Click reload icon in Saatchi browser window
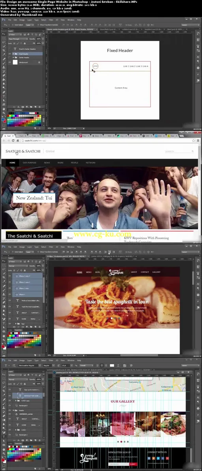Viewport: 202px width, 471px height. 13,141
